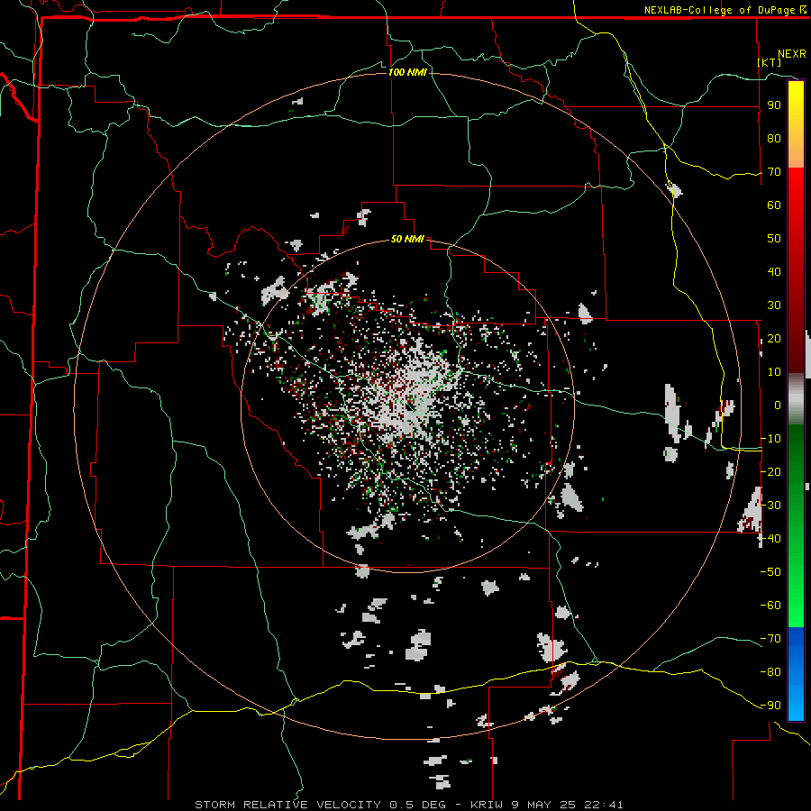Viewport: 811px width, 811px height.
Task: Click the gray zero-velocity segment of color bar
Action: point(796,399)
